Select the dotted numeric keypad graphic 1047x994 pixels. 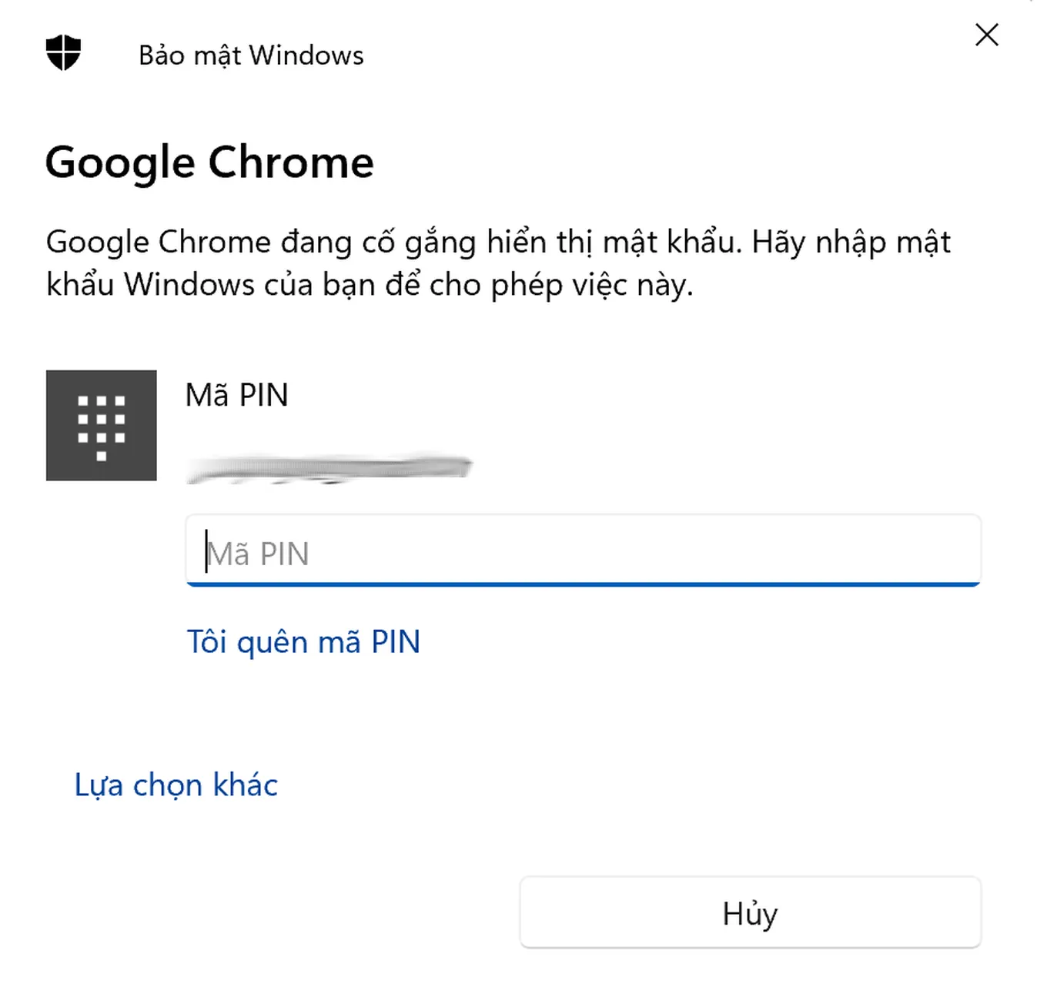click(x=101, y=426)
